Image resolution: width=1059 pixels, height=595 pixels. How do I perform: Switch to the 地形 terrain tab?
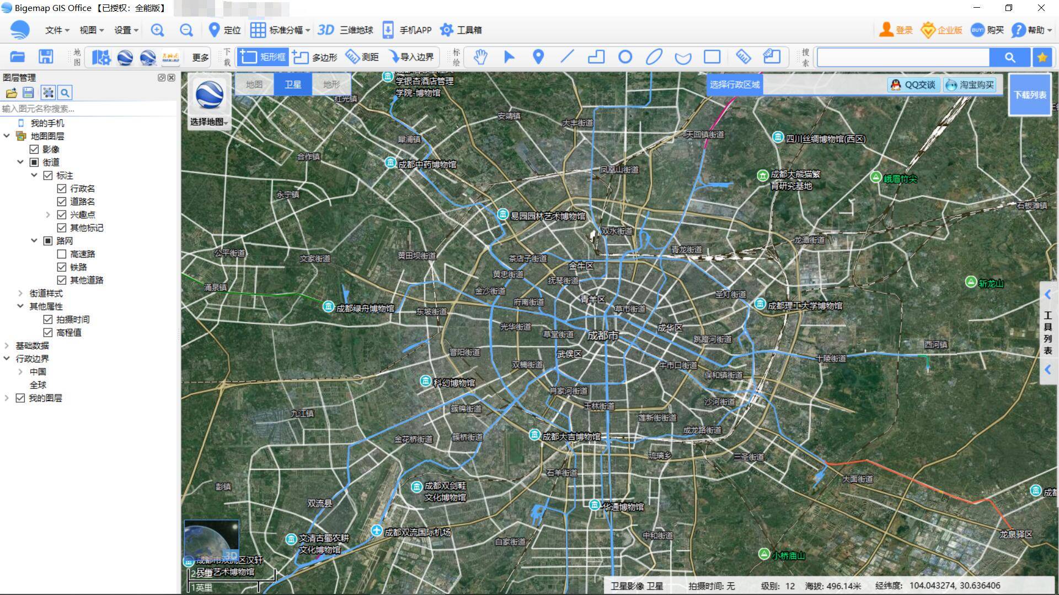[331, 84]
